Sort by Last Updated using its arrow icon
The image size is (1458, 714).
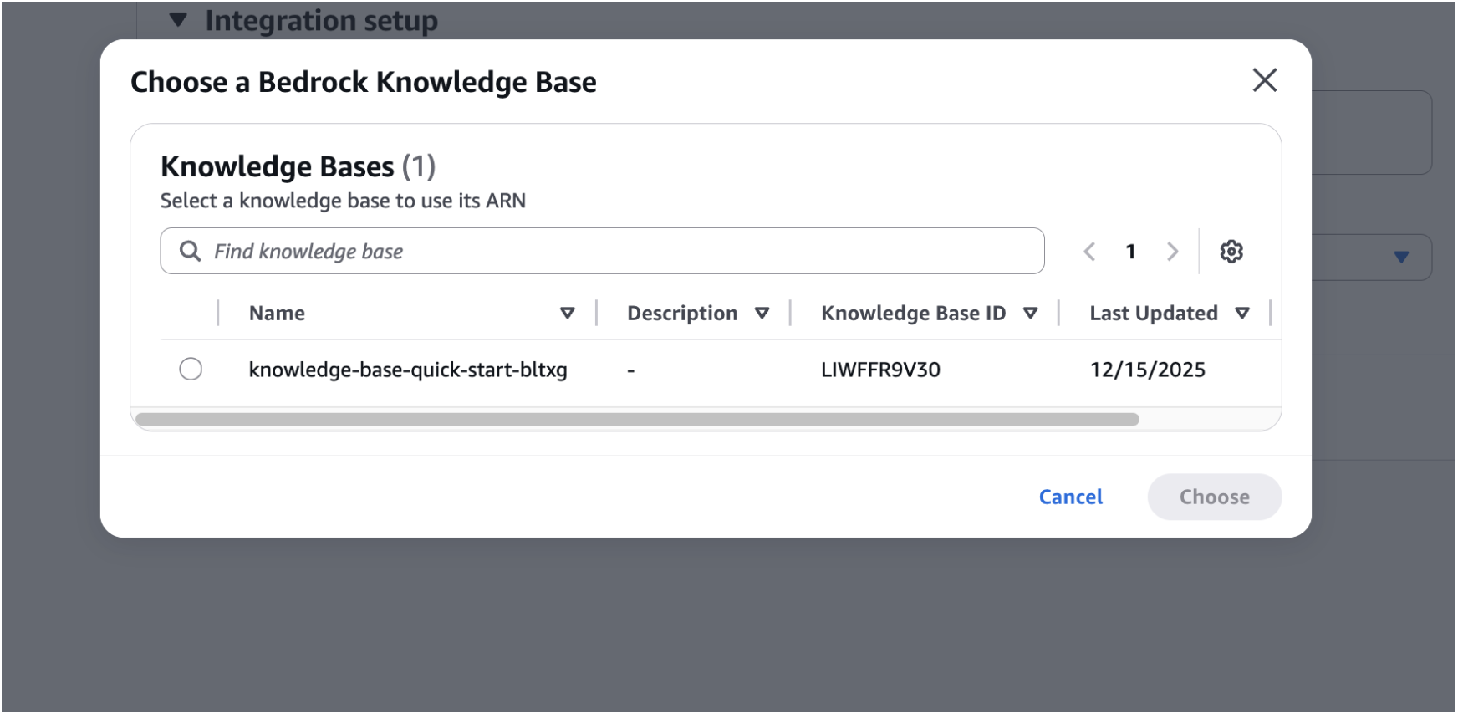pyautogui.click(x=1242, y=314)
